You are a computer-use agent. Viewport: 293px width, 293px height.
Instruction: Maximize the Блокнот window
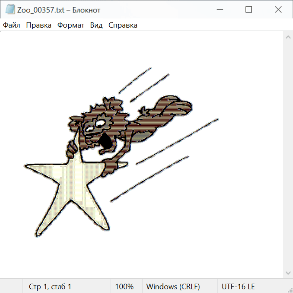pos(248,10)
